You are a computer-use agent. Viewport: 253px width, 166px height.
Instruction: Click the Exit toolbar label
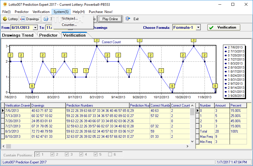click(x=136, y=19)
